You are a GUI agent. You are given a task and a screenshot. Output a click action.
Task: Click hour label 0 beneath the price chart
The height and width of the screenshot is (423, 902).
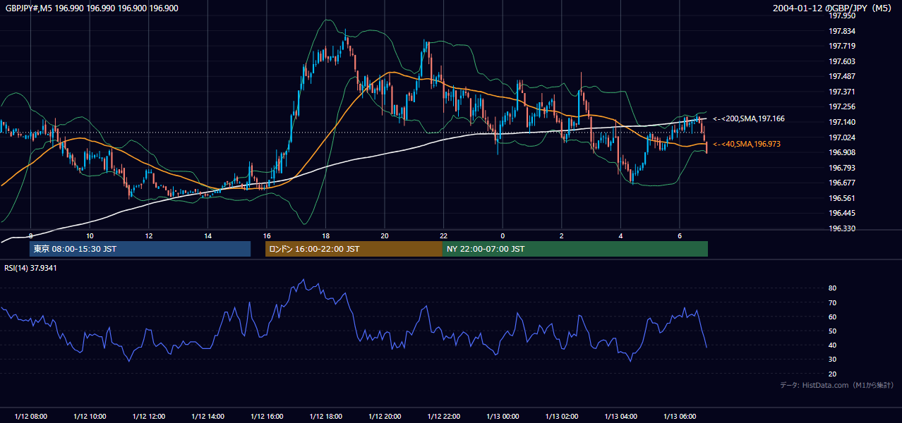(503, 235)
